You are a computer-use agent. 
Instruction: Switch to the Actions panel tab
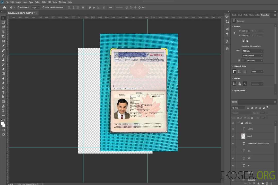(257, 15)
